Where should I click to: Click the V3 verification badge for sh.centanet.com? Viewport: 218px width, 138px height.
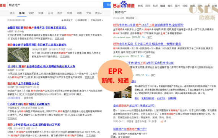click(x=144, y=37)
